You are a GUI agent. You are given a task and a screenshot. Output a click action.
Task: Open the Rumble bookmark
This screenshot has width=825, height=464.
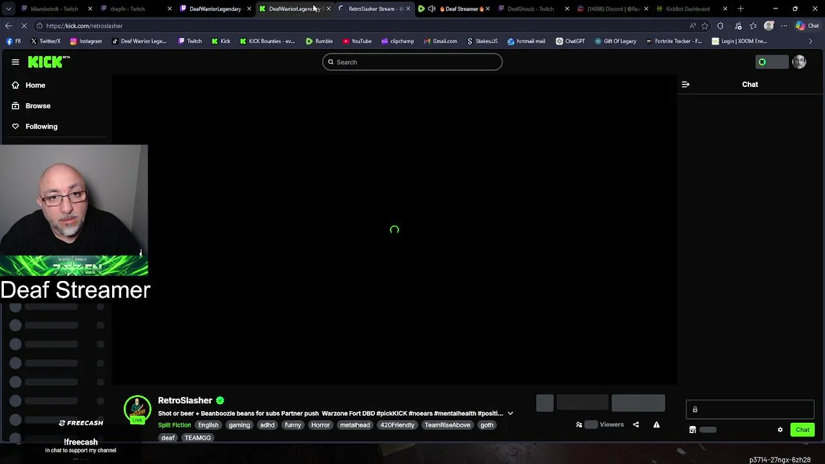click(x=320, y=41)
